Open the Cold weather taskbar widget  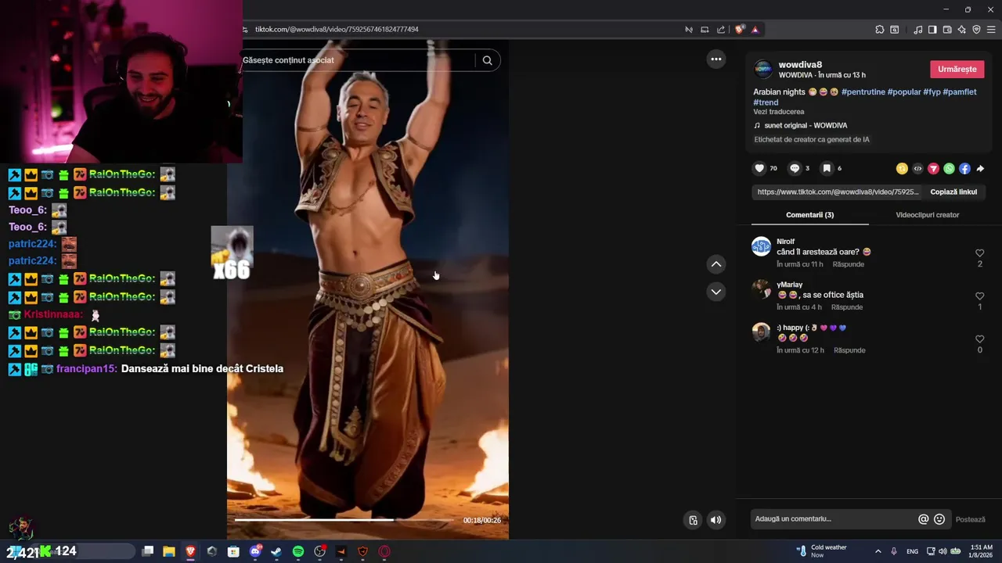pos(821,551)
